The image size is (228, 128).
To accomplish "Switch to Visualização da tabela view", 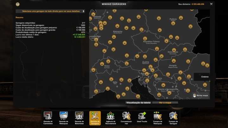I will coord(138,103).
